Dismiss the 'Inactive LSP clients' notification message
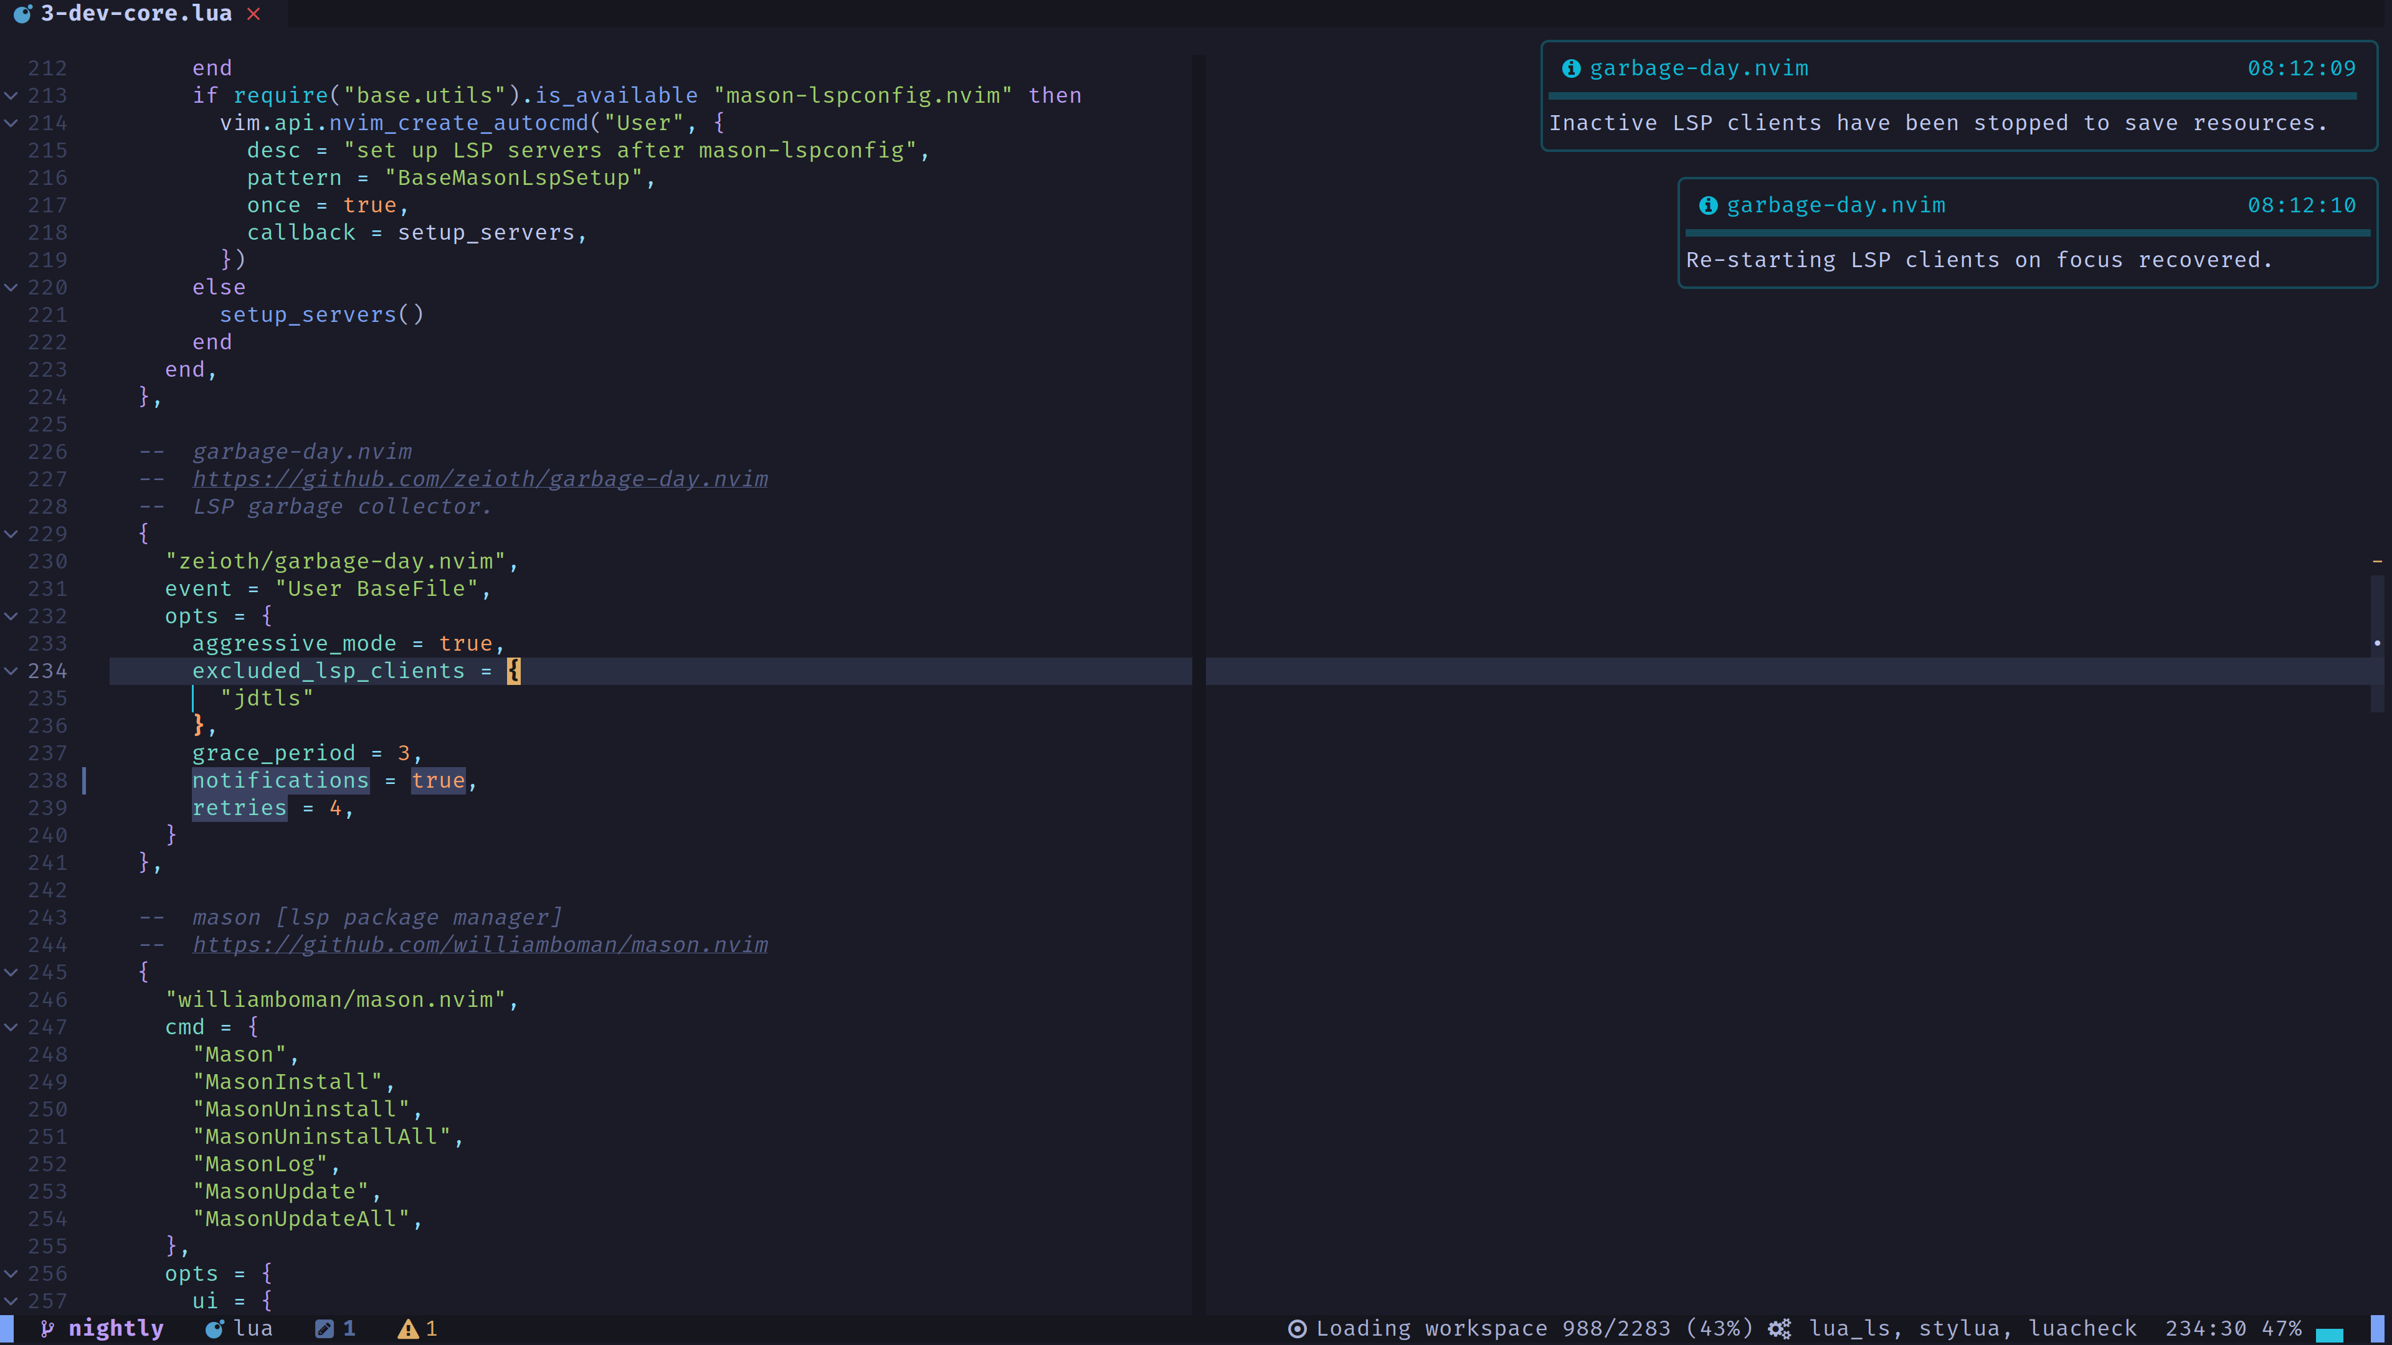 pyautogui.click(x=1938, y=123)
